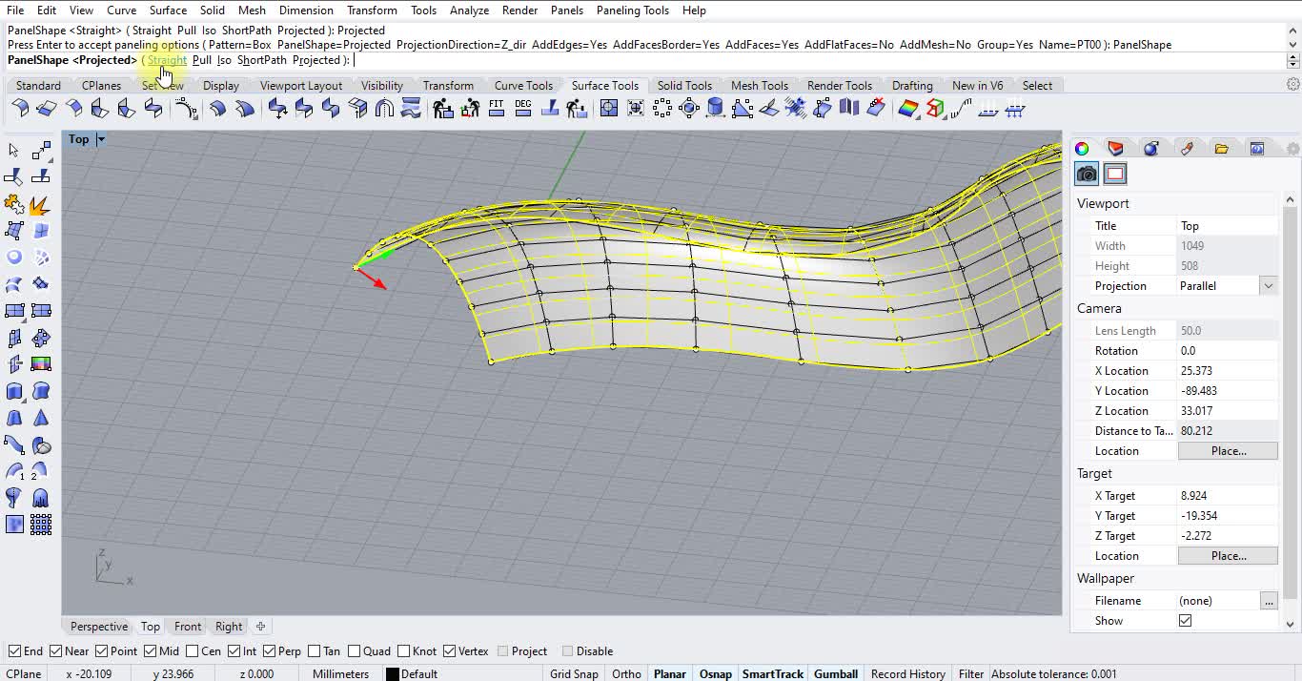The image size is (1302, 681).
Task: Open the Surface menu
Action: click(168, 10)
